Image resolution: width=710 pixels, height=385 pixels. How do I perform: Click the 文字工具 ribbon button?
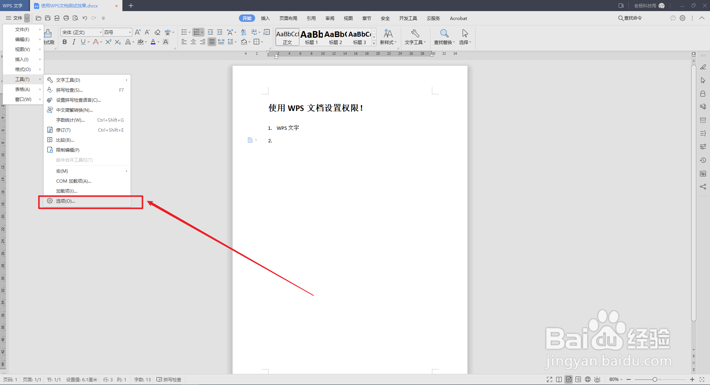point(415,37)
